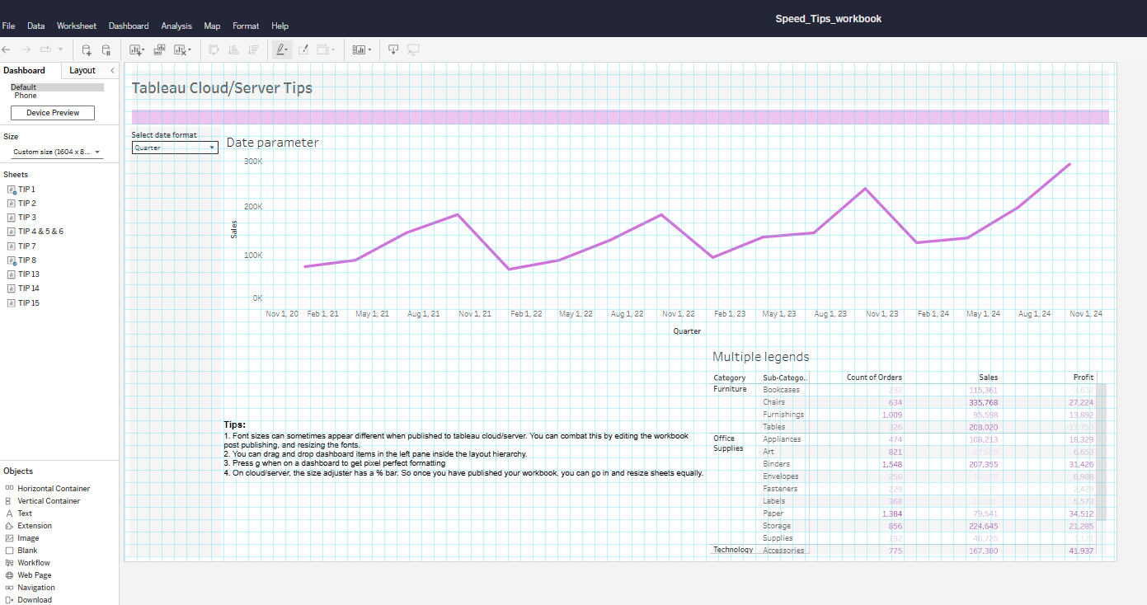Image resolution: width=1147 pixels, height=605 pixels.
Task: Open the Worksheet menu
Action: click(77, 26)
